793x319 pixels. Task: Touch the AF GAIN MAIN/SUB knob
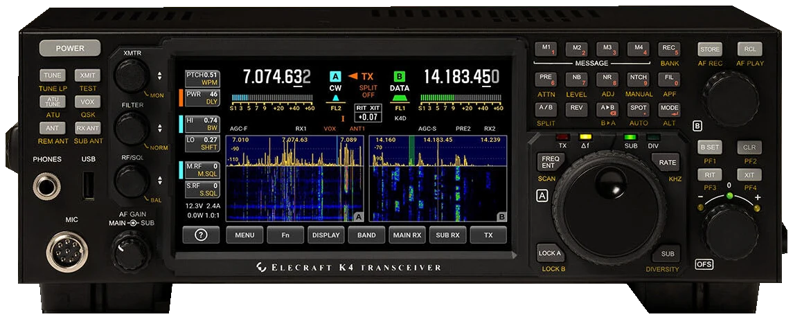click(130, 251)
